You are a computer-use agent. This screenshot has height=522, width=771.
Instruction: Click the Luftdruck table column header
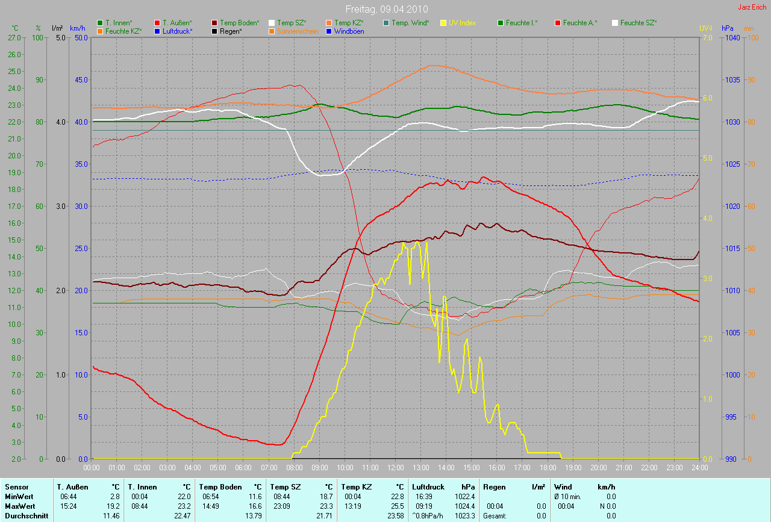point(428,487)
